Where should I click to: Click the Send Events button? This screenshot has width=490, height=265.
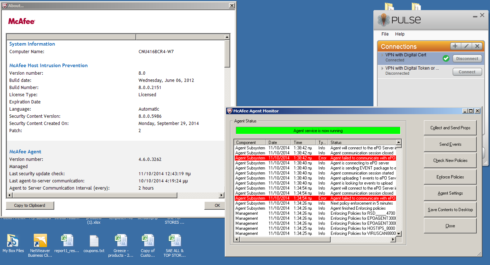450,144
